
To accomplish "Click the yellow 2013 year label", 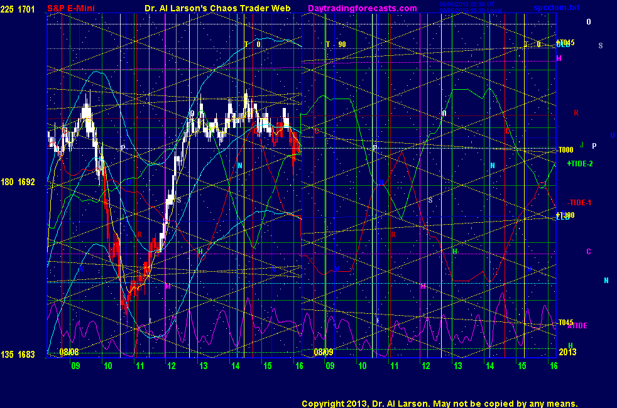I will pyautogui.click(x=567, y=352).
